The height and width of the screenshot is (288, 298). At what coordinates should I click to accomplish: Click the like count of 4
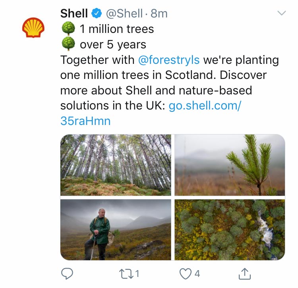point(197,273)
